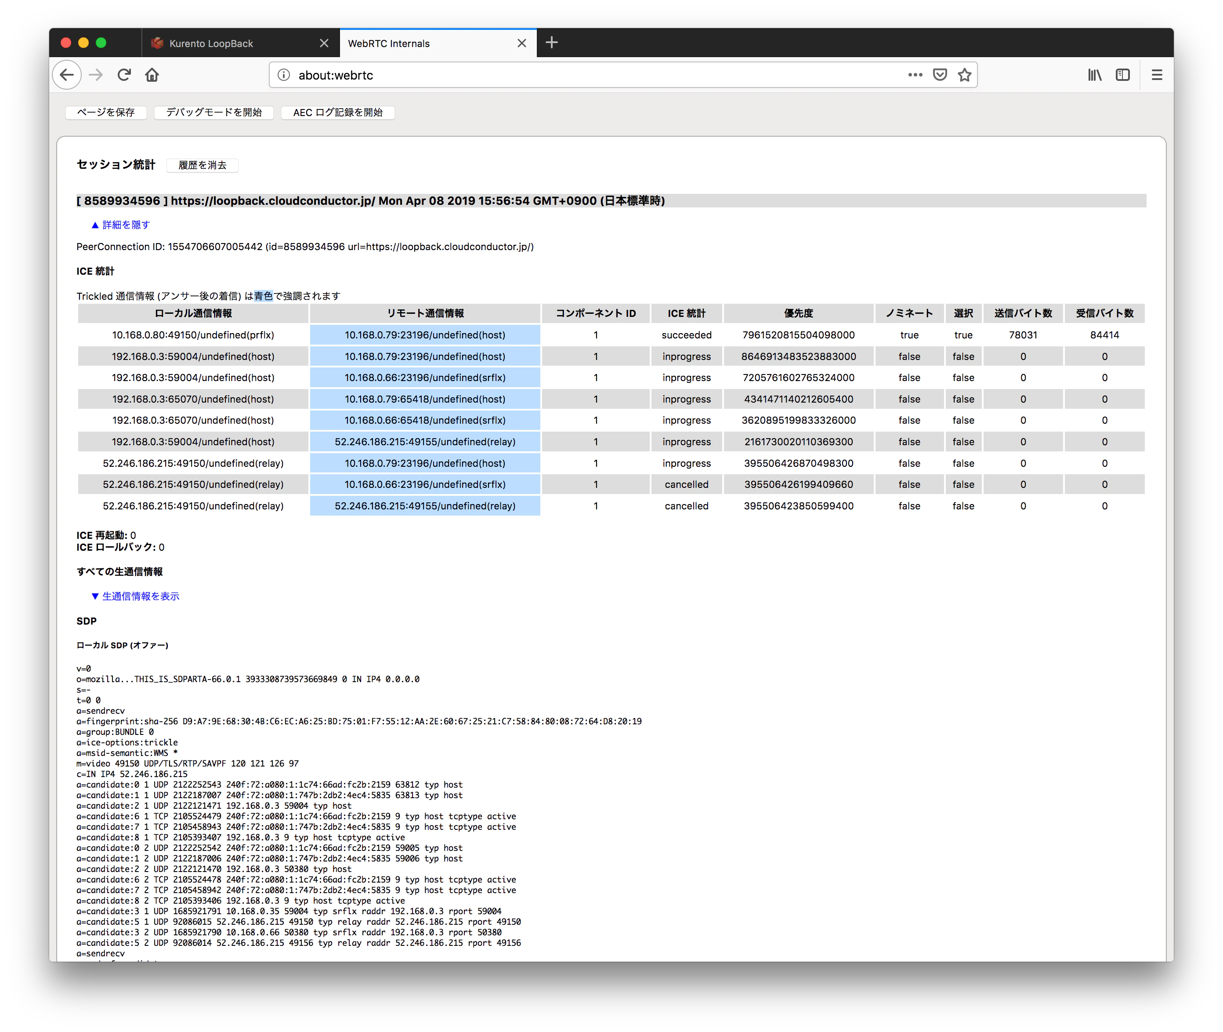Click デバッグモードを開始 button

click(213, 113)
